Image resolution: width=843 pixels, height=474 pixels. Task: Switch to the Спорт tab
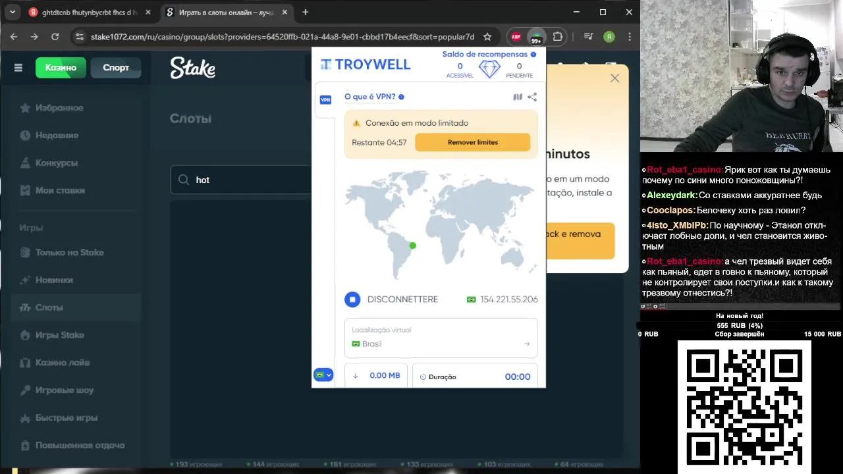tap(116, 68)
